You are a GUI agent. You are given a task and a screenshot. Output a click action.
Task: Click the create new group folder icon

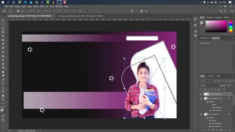point(221,130)
